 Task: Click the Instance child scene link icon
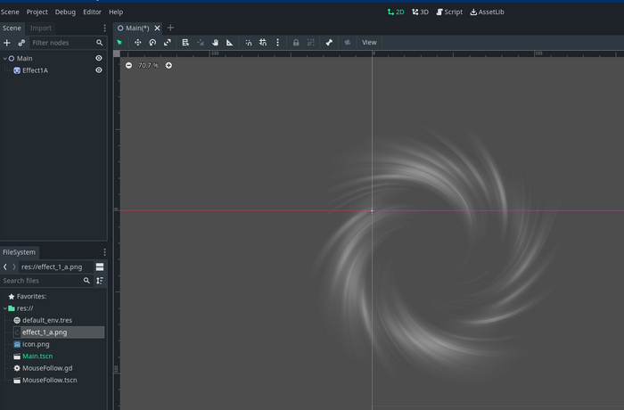click(21, 42)
